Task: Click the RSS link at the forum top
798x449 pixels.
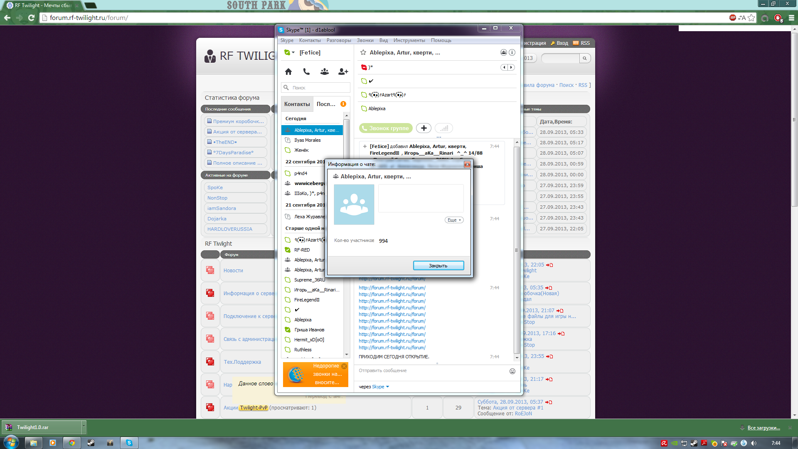Action: [585, 43]
